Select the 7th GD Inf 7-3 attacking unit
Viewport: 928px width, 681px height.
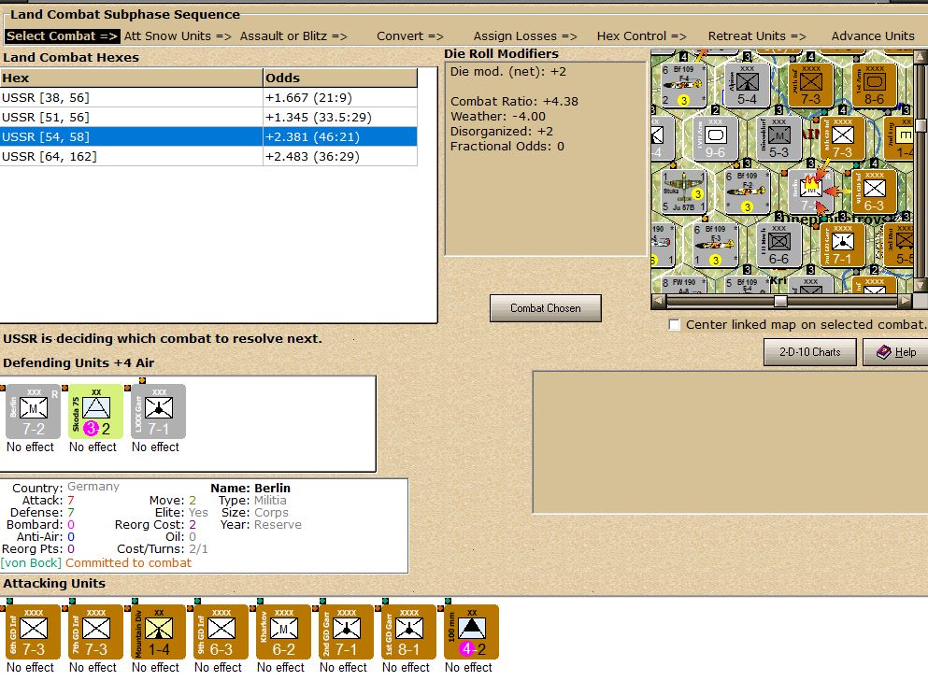[x=96, y=631]
